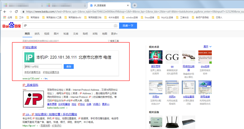Click the green iP logo in IP card
This screenshot has height=129, width=244.
29,57
